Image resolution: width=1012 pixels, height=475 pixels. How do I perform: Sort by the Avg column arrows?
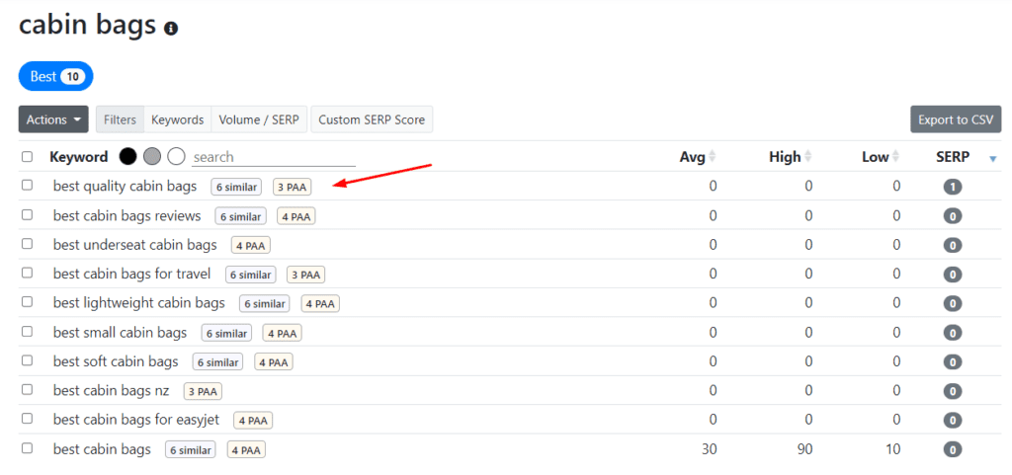point(713,157)
